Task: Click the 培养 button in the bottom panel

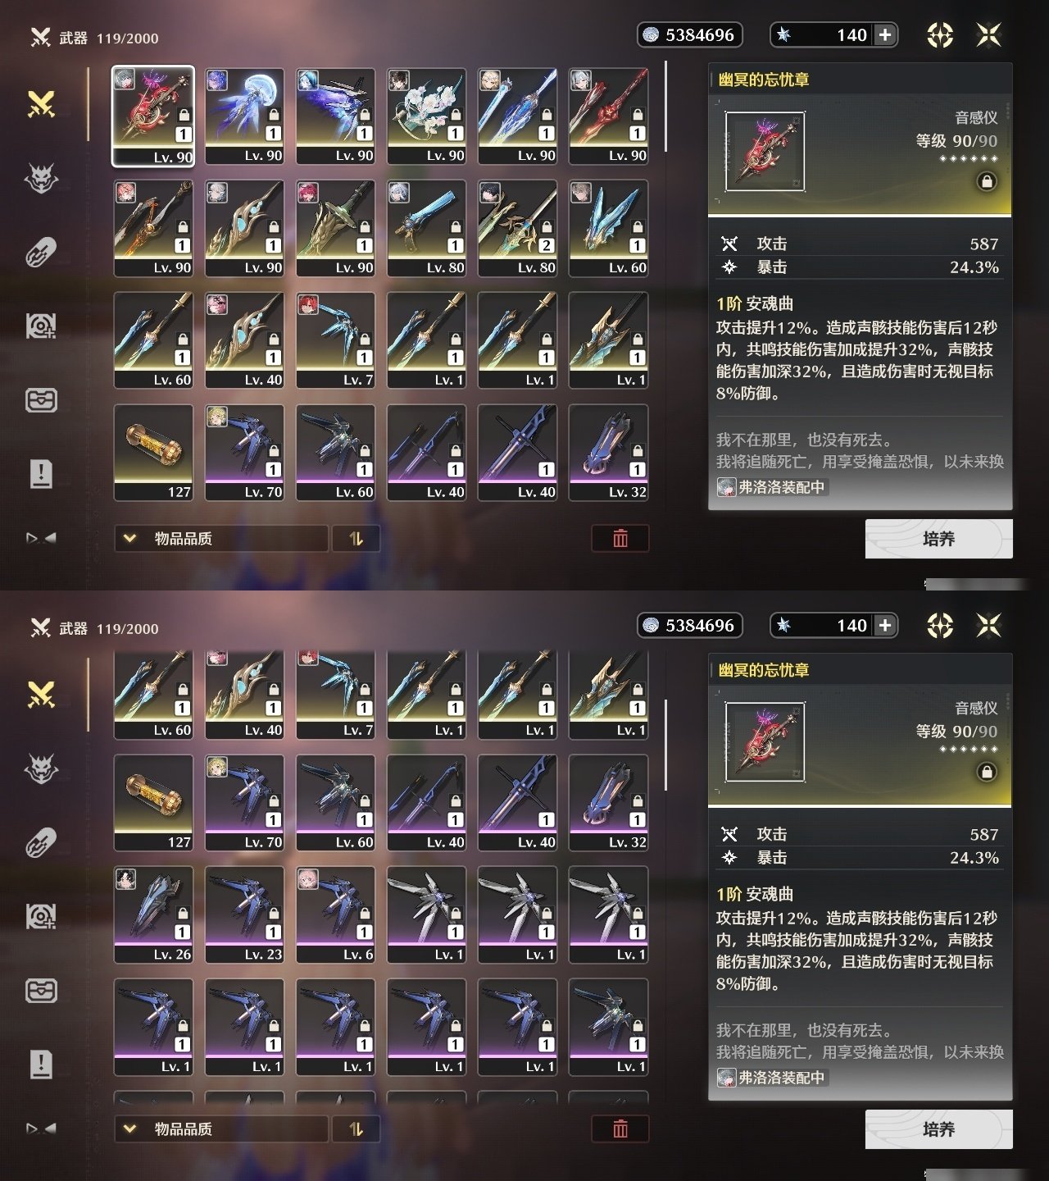Action: coord(938,1129)
